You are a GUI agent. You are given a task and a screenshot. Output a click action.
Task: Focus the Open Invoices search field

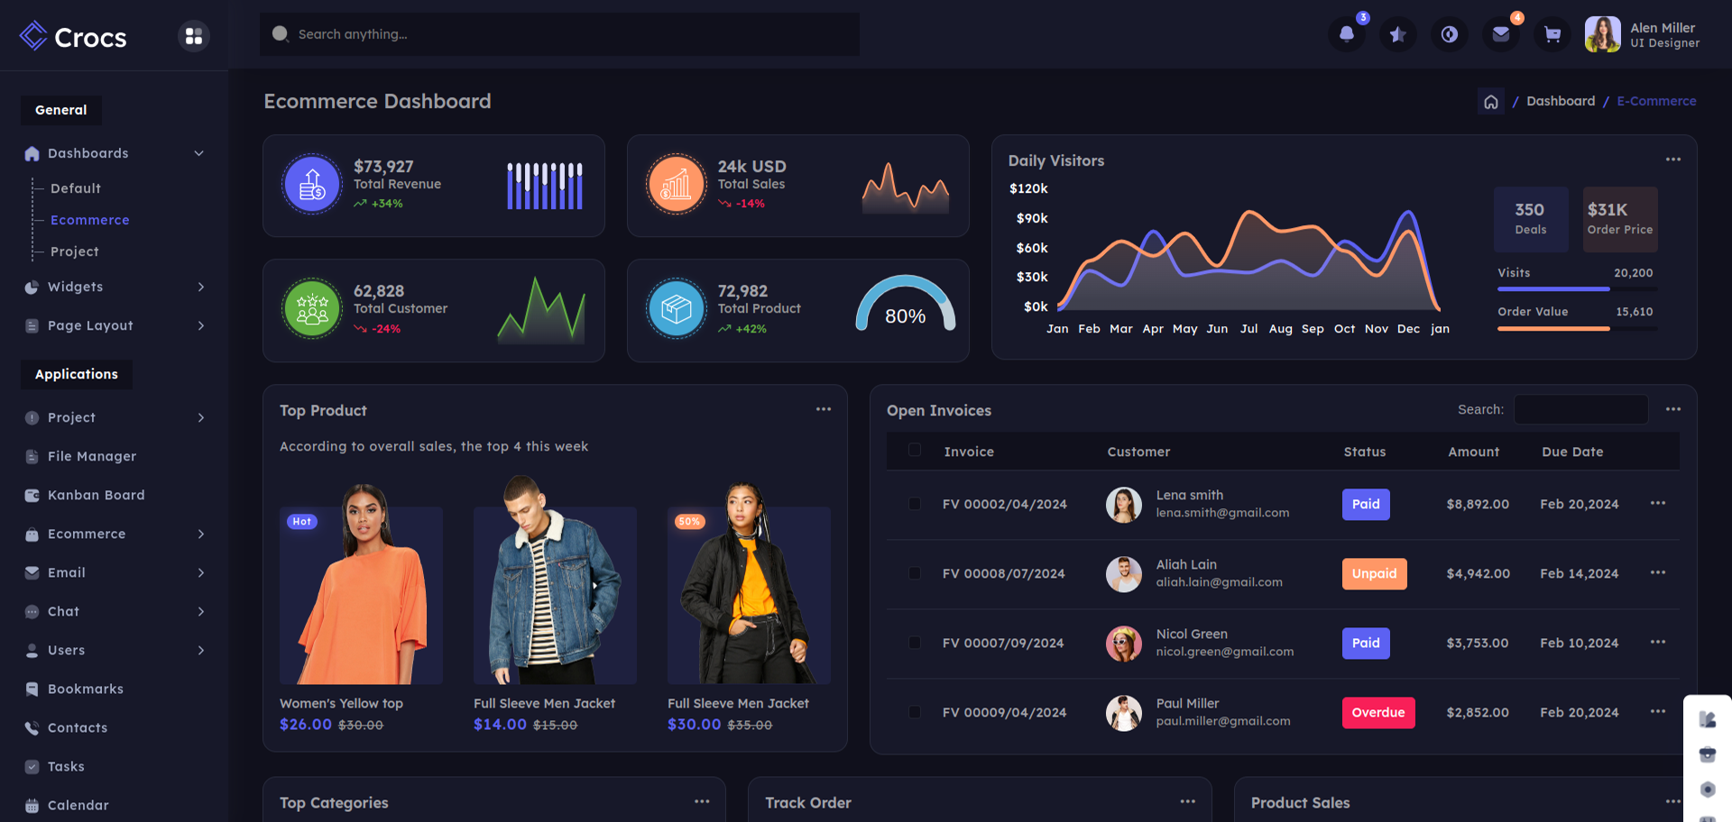tap(1580, 409)
